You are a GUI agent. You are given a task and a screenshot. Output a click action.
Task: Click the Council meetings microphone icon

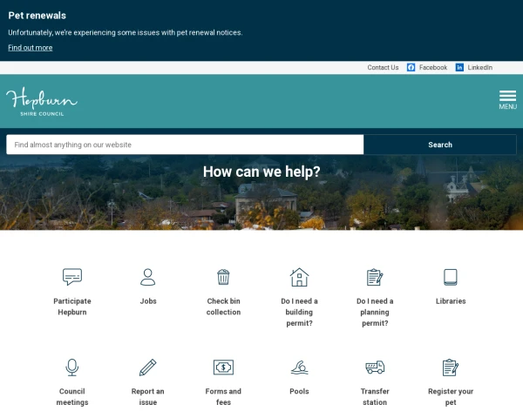[x=72, y=367]
